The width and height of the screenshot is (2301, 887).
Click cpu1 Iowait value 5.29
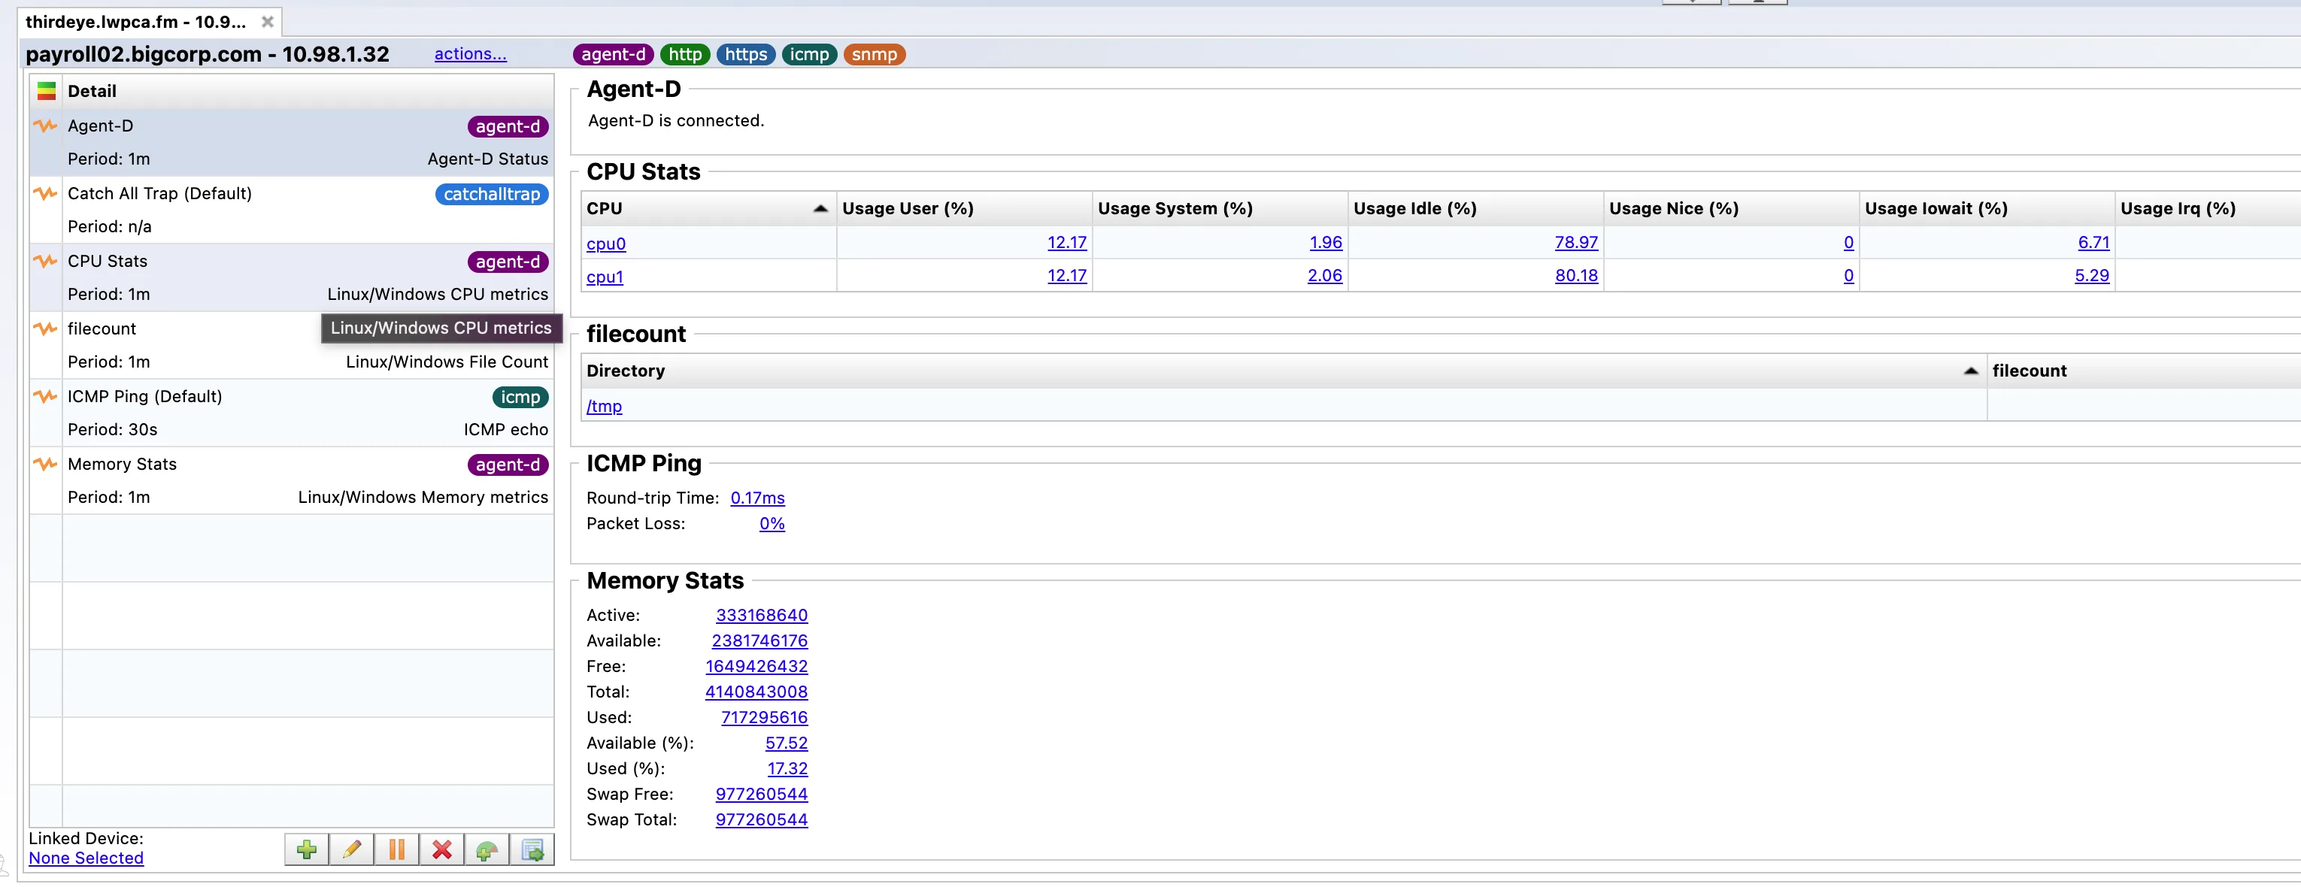[2091, 275]
